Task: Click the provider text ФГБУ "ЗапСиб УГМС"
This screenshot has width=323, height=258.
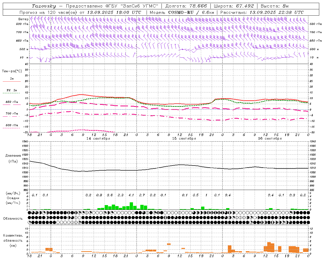Action: point(132,6)
